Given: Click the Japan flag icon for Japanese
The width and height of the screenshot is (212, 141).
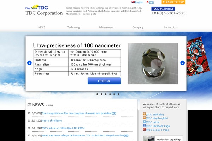Looking at the screenshot, I should coord(147,2).
